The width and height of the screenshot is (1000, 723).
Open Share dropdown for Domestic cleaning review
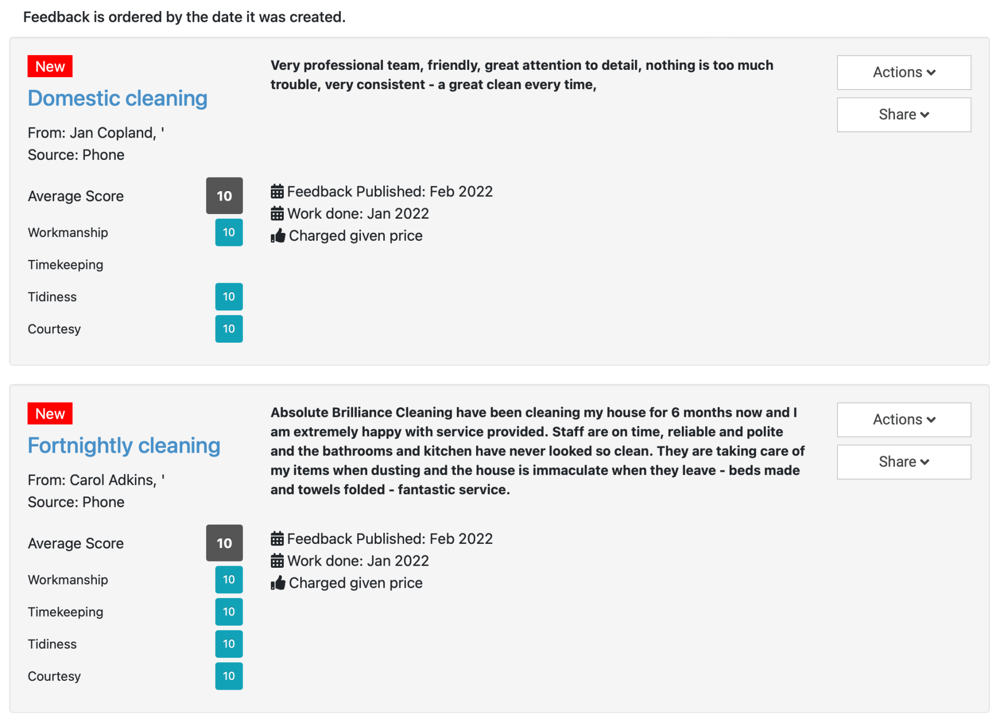tap(904, 115)
